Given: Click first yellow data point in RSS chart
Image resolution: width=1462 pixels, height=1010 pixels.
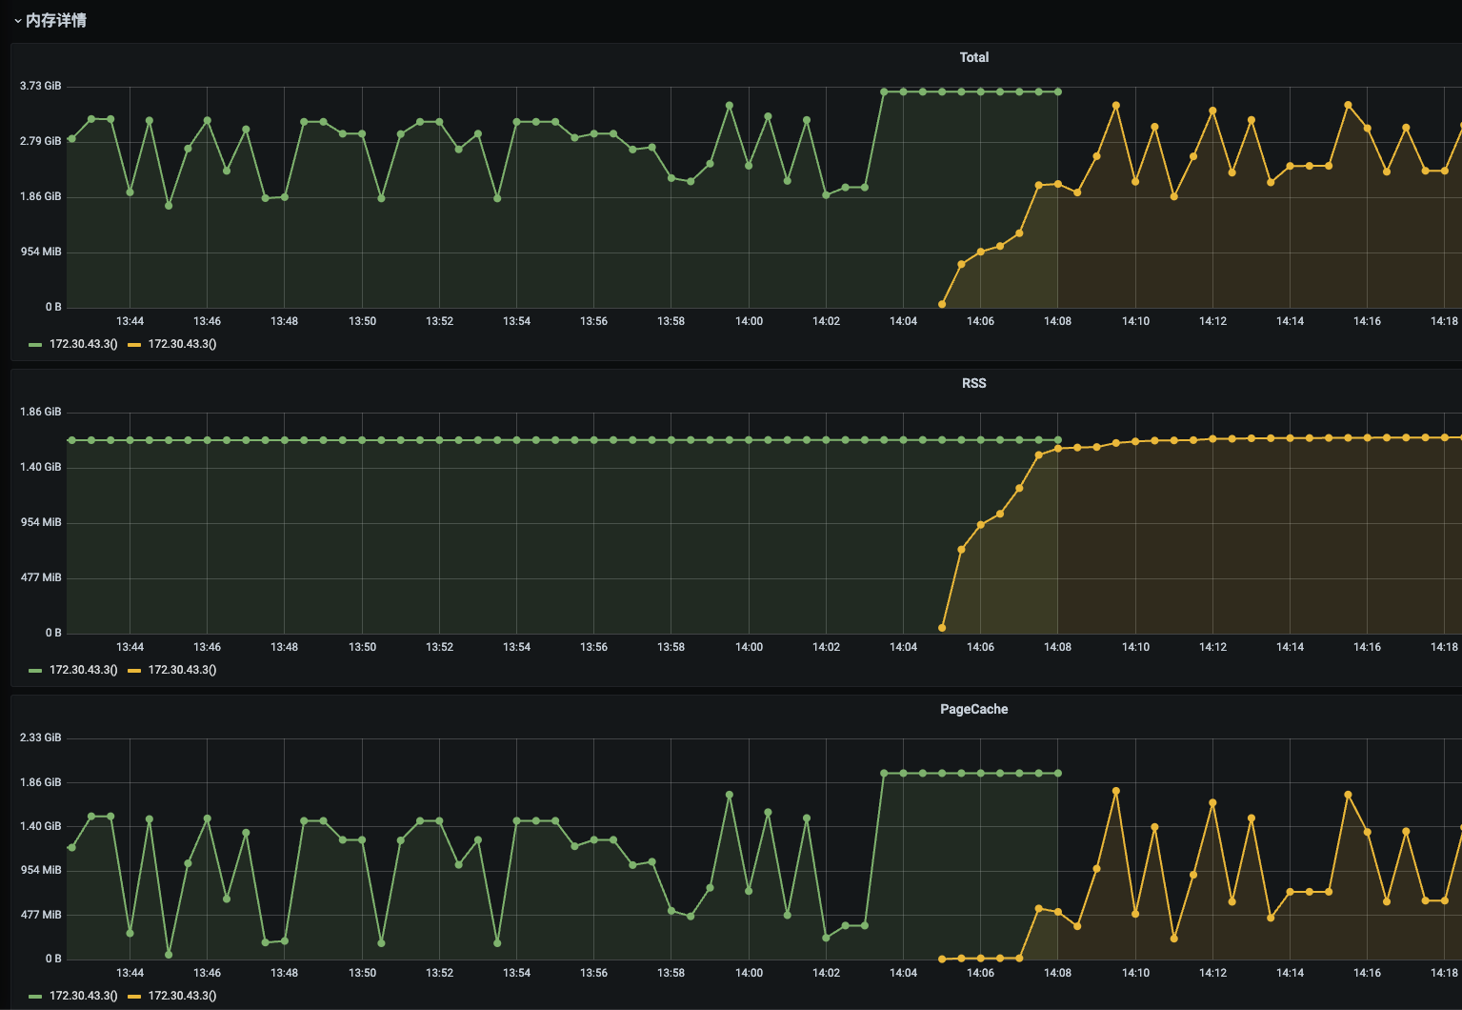Looking at the screenshot, I should coord(942,628).
